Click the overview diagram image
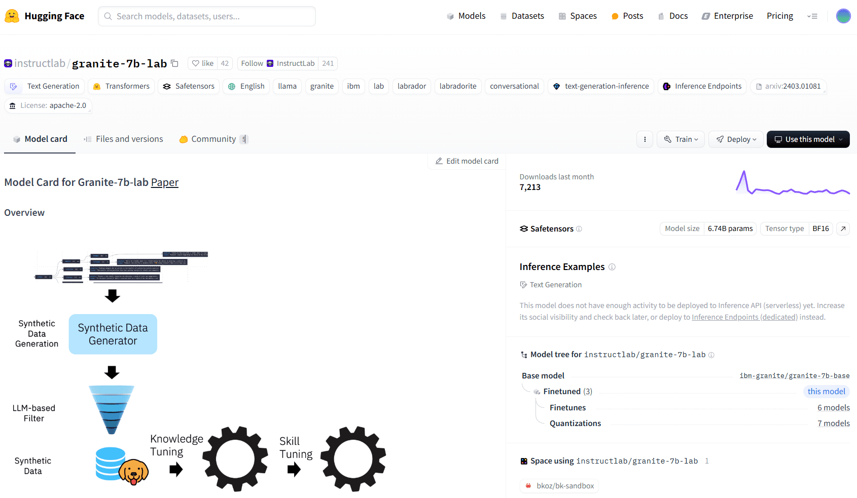857x498 pixels. pyautogui.click(x=197, y=371)
